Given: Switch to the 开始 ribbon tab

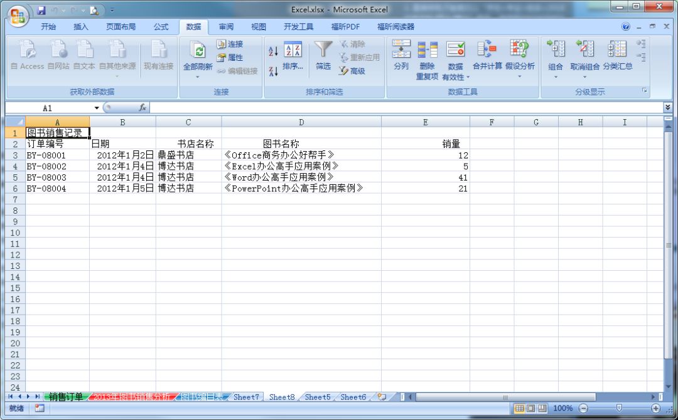Looking at the screenshot, I should click(48, 27).
